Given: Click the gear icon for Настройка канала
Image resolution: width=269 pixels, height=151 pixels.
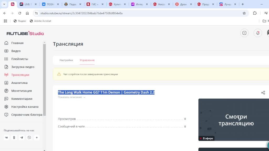Looking at the screenshot, I should coord(6,107).
